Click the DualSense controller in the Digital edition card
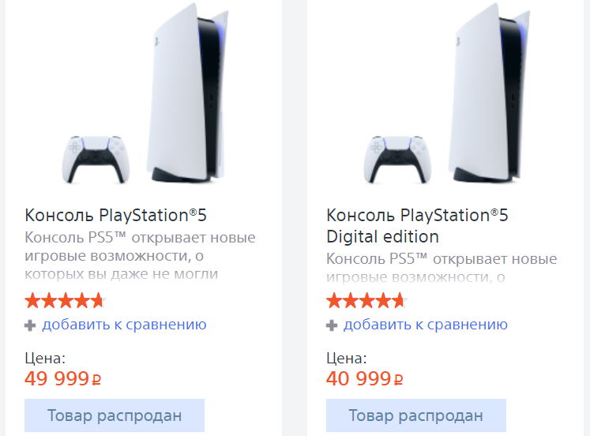The width and height of the screenshot is (590, 436). coord(396,158)
